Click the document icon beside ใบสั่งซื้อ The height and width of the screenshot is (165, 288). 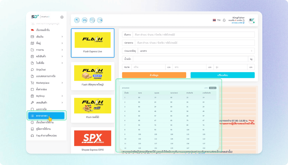coord(32,63)
